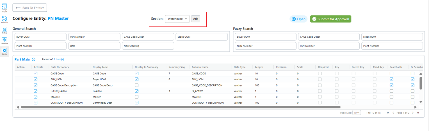Go to next page of the grid
Viewport: 429px width, 131px height.
coord(413,113)
